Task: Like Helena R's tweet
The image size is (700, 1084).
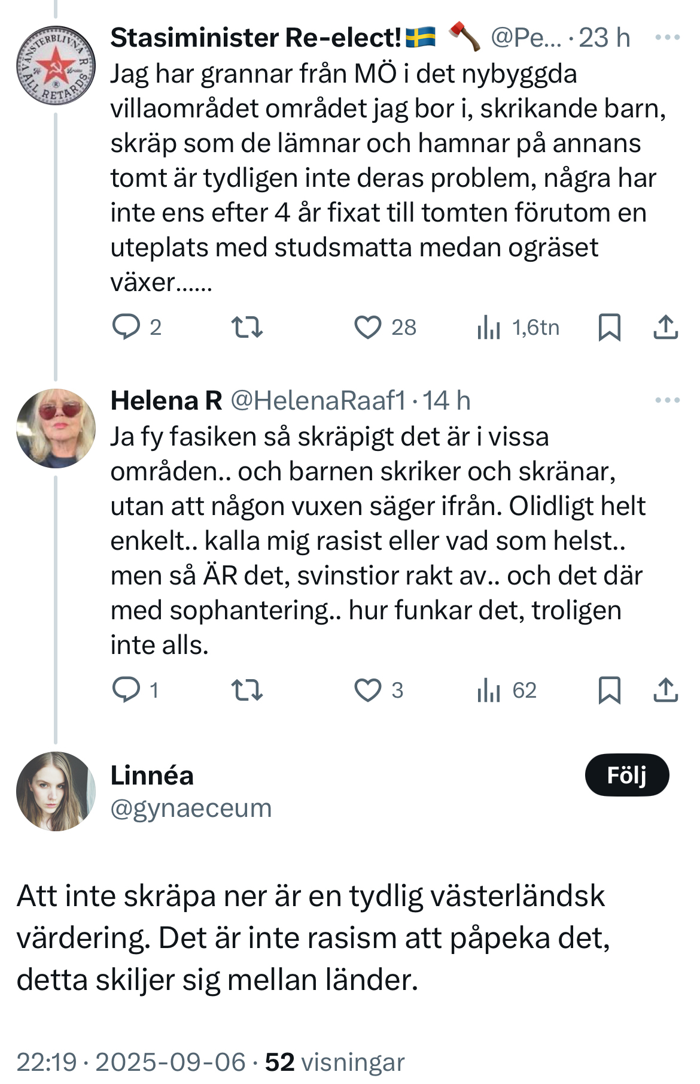Action: (367, 691)
